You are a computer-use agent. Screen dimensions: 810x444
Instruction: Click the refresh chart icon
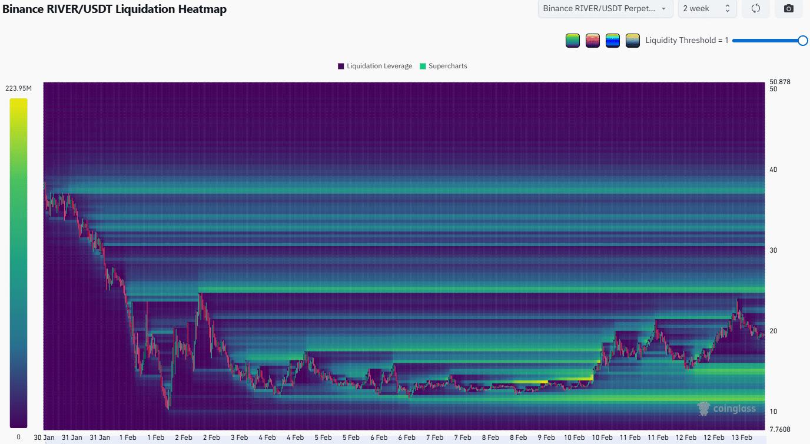(755, 9)
